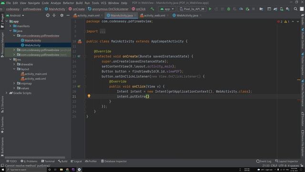Viewport: 305px width, 172px height.
Task: Open Database Inspector tool window
Action: 114,161
